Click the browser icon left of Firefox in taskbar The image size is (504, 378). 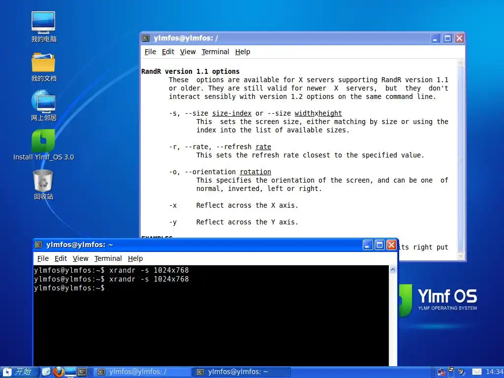coord(46,372)
